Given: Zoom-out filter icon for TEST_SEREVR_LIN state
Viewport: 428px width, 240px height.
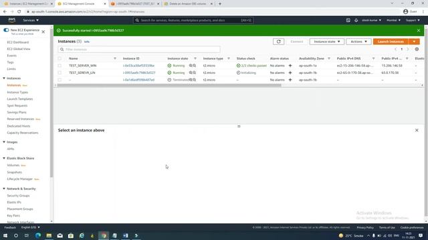Looking at the screenshot, I should [x=195, y=73].
